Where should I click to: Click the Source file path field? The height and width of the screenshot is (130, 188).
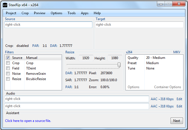(x=48, y=25)
